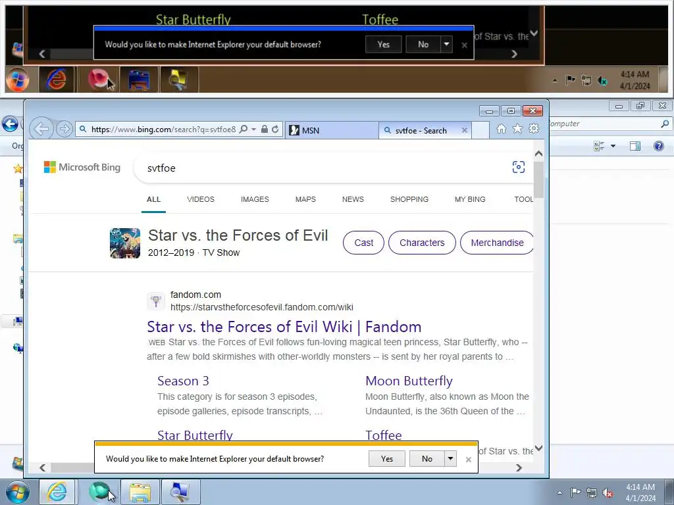Viewport: 674px width, 505px height.
Task: Click Internet Explorer icon on the taskbar
Action: point(57,492)
